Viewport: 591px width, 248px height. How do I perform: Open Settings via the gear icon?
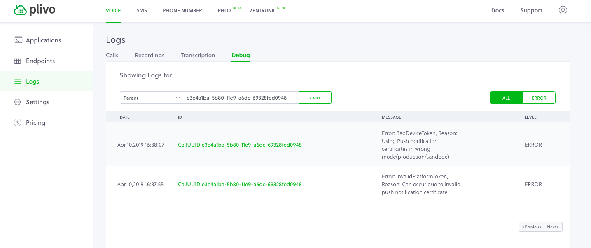(x=17, y=102)
